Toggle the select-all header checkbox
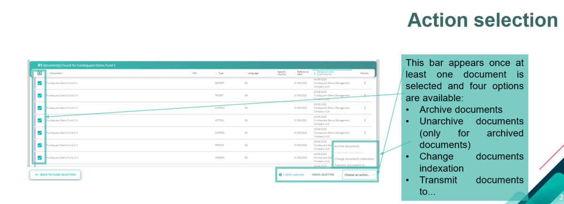The image size is (564, 204). coord(39,73)
